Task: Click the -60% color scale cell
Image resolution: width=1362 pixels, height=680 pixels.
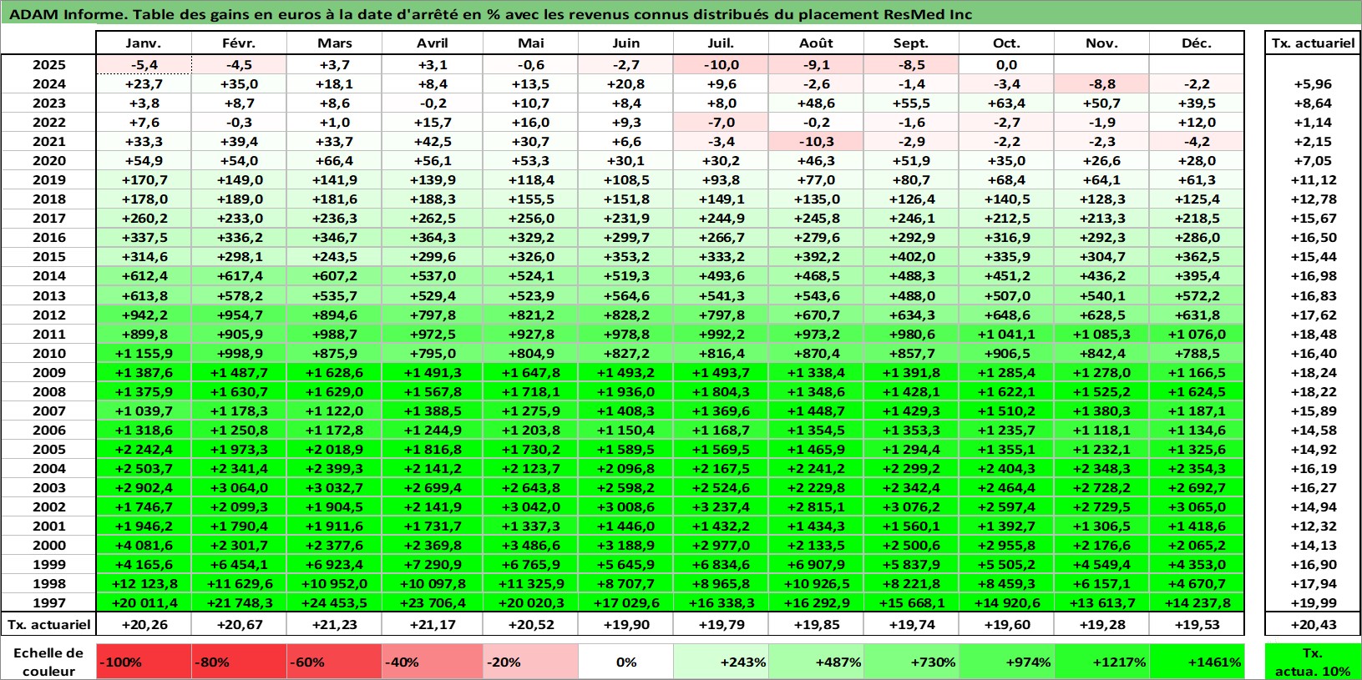Action: 335,661
